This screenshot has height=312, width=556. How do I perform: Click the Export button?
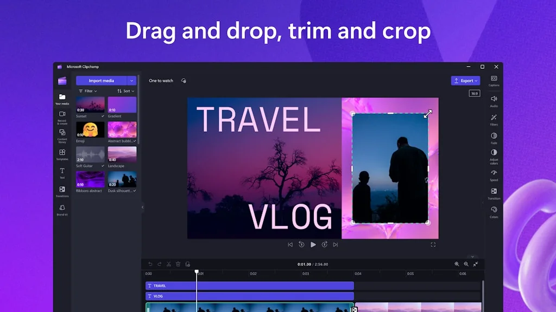point(465,80)
